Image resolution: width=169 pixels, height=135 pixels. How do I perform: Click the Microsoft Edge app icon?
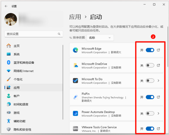tap(76, 50)
